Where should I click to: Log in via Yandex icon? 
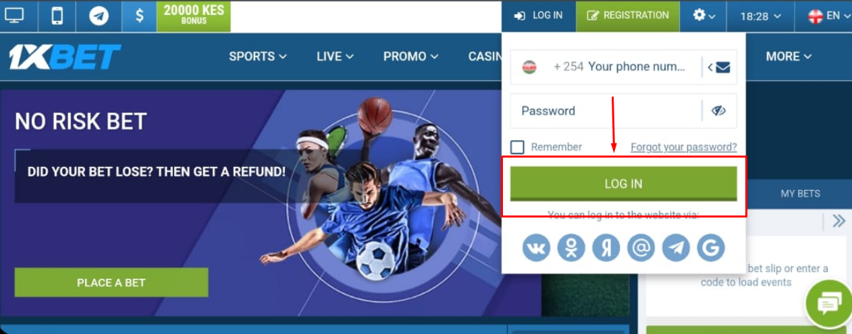coord(606,248)
